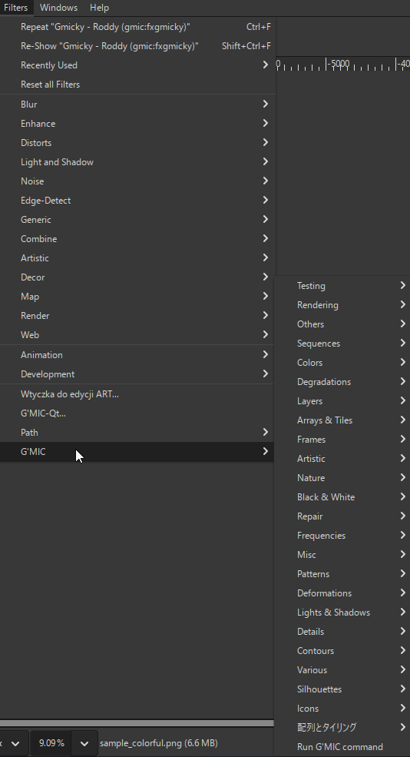Edit the 9.09% zoom field
Screen dimensions: 410x757
[51, 743]
